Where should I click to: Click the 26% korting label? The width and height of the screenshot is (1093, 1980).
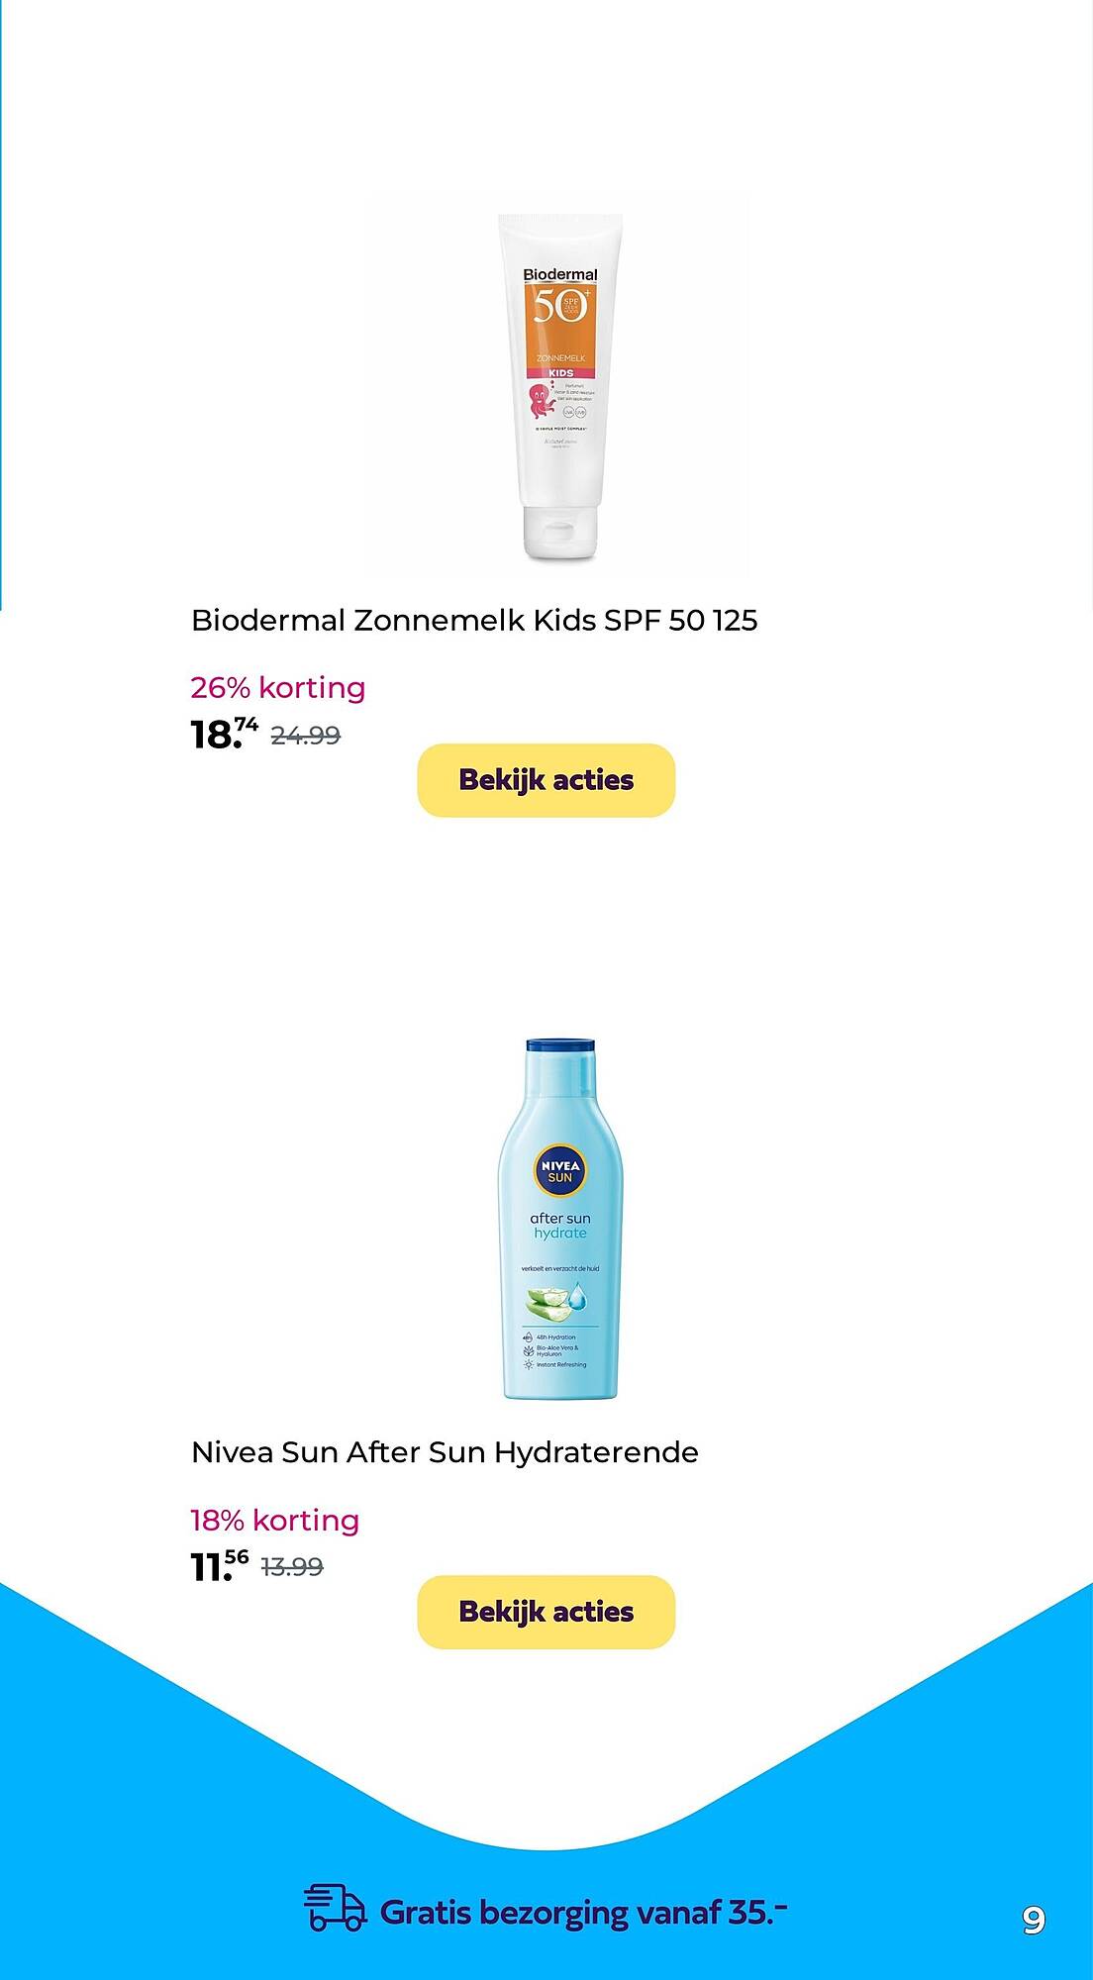point(278,687)
